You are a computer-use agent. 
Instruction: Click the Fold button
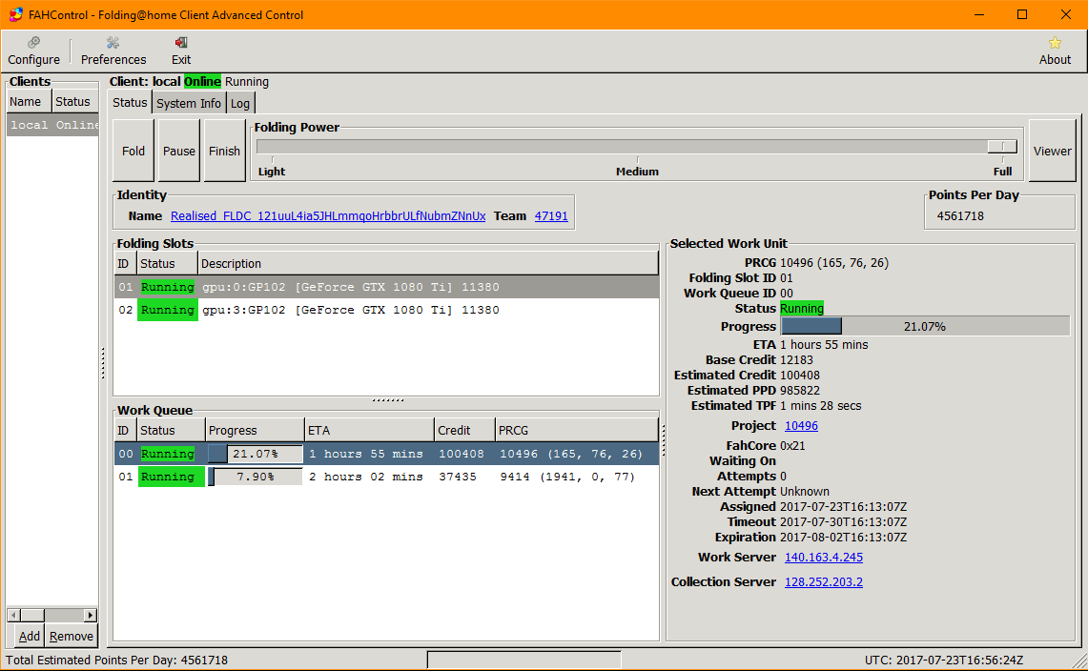click(x=133, y=151)
